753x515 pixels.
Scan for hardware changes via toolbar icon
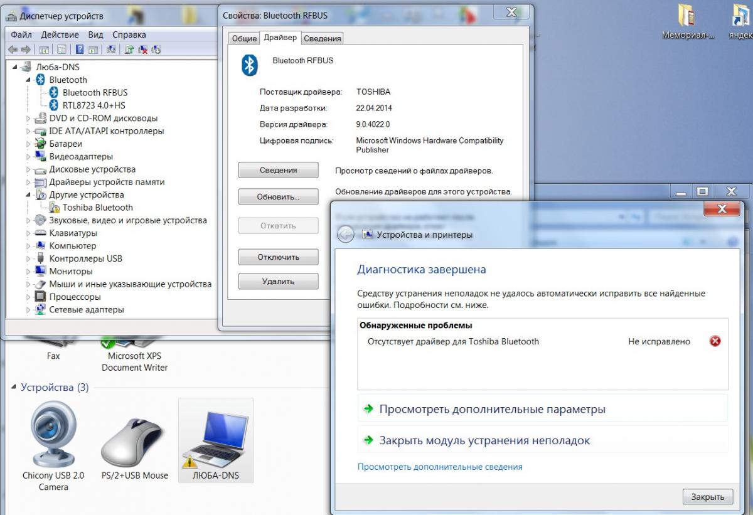[x=111, y=50]
